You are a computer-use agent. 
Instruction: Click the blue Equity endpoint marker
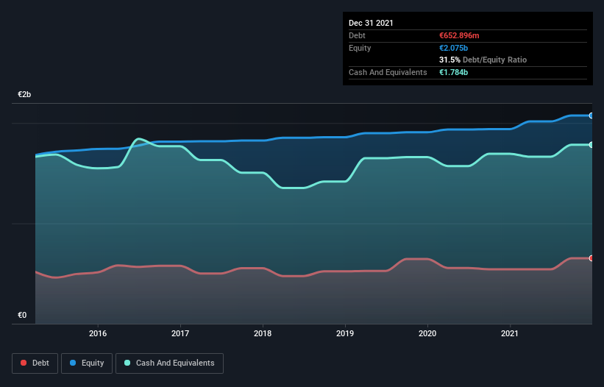(x=591, y=116)
